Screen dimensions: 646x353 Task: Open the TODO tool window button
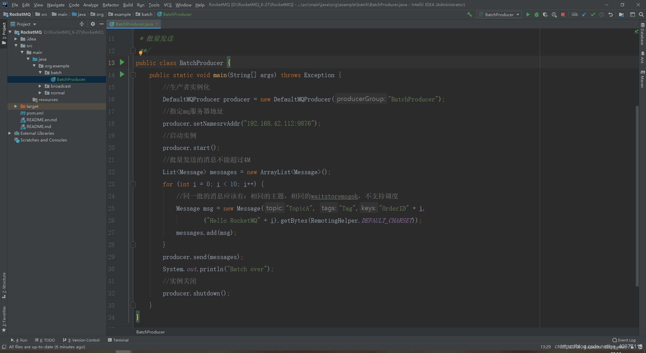coord(45,340)
